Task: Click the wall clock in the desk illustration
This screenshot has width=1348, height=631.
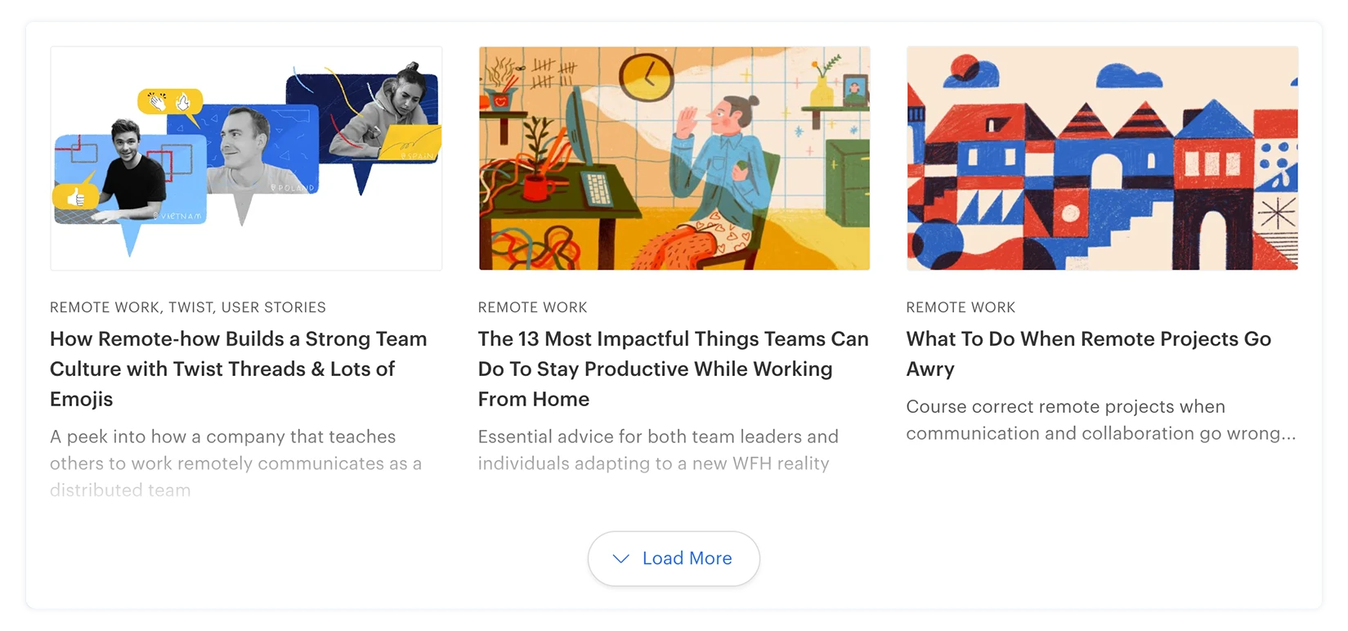Action: [x=646, y=78]
